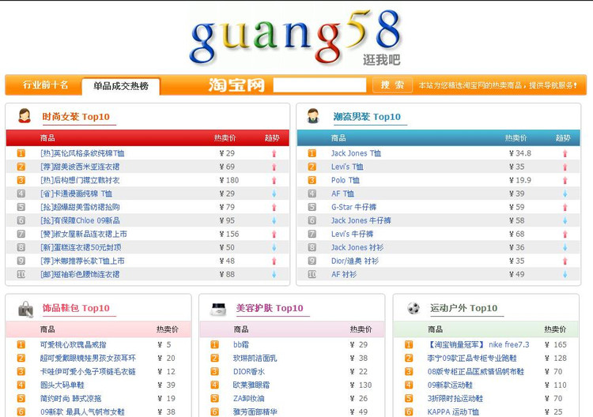The height and width of the screenshot is (417, 593).
Task: Click the woman avatar icon for 时尚女装
Action: [x=25, y=115]
